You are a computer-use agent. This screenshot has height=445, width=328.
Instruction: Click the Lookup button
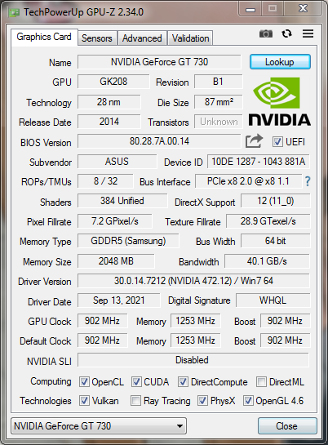(x=280, y=62)
